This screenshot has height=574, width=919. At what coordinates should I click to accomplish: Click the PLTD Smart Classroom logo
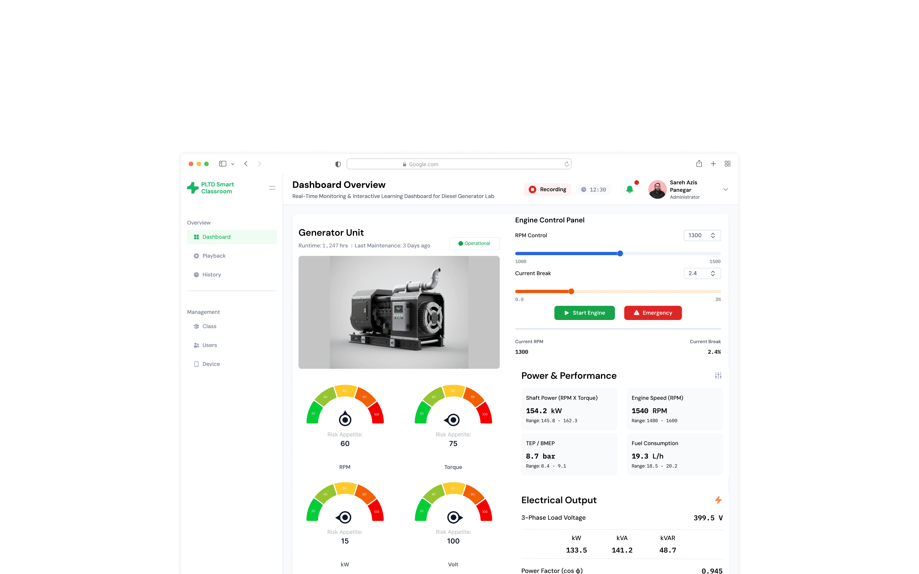pos(211,188)
